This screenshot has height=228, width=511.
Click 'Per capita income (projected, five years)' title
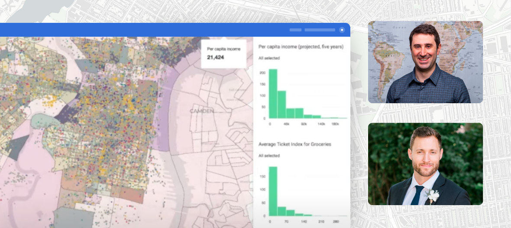(x=301, y=47)
